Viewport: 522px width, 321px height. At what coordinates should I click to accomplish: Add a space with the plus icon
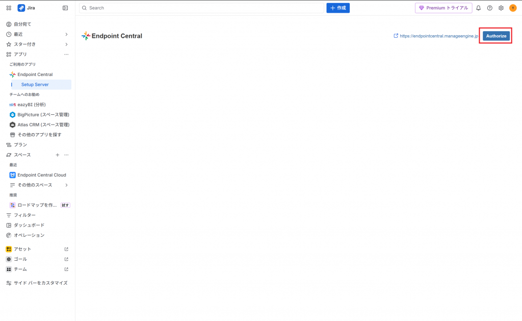pyautogui.click(x=58, y=155)
